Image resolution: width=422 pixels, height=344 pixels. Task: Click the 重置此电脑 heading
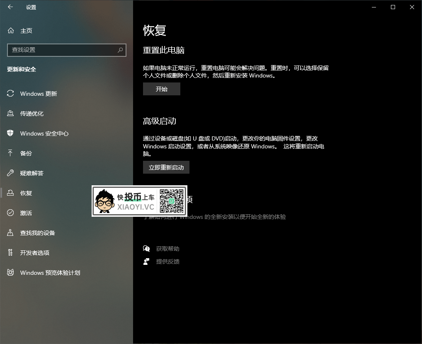[164, 50]
